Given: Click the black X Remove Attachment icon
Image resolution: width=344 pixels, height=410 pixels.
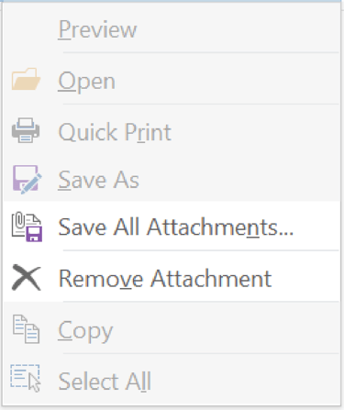Looking at the screenshot, I should tap(27, 278).
